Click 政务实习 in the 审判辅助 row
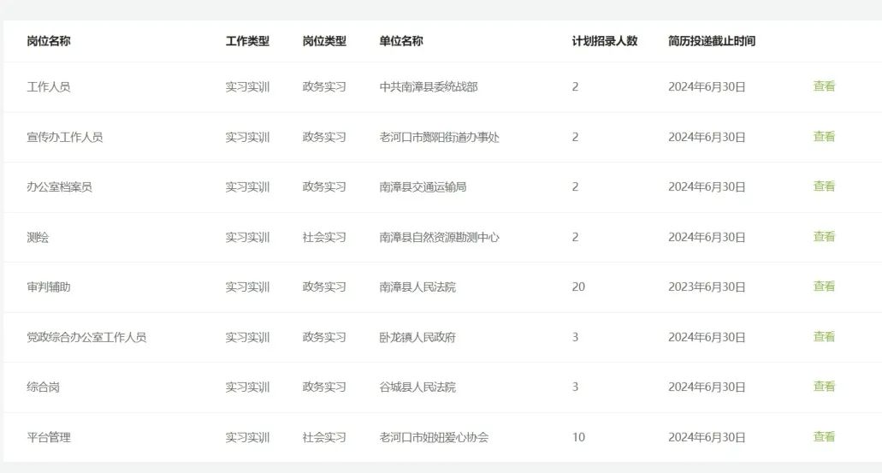 (x=324, y=287)
